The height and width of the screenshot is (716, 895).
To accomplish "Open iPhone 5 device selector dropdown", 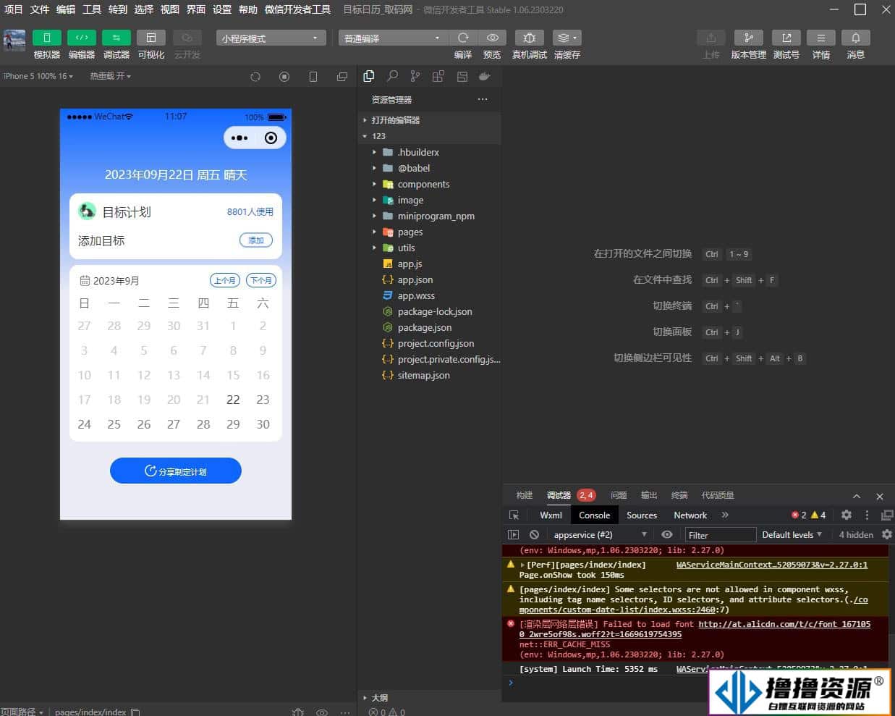I will [38, 76].
